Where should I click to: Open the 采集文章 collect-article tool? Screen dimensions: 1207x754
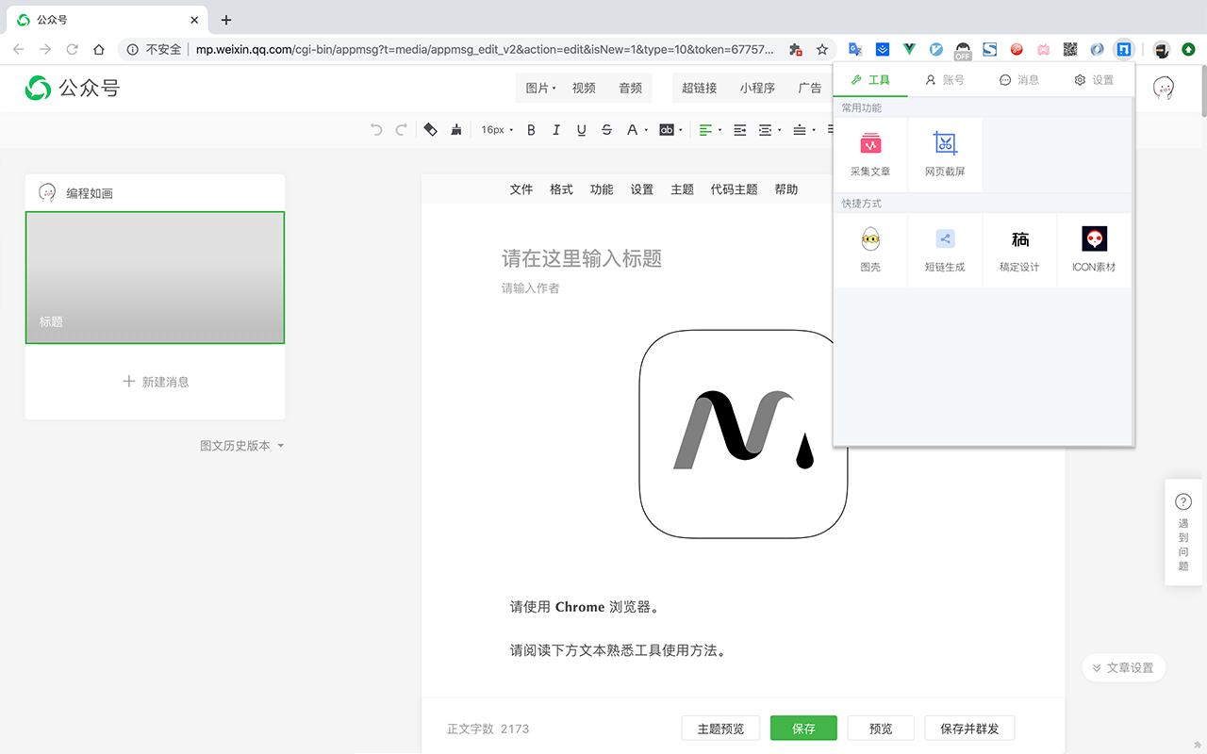coord(869,154)
